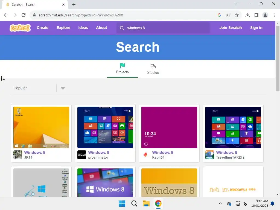Open TravellingTARDIS's Windows 8 project thumbnail
Screen dimensions: 280x210
point(233,127)
